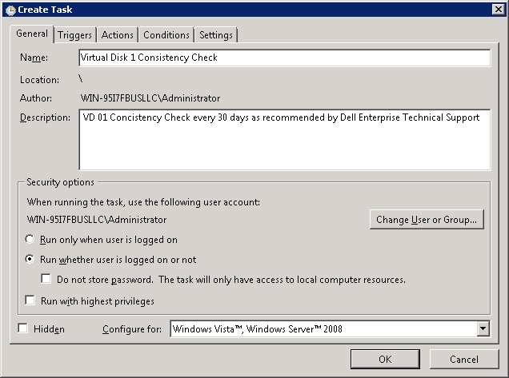Select the Settings tab

(216, 35)
